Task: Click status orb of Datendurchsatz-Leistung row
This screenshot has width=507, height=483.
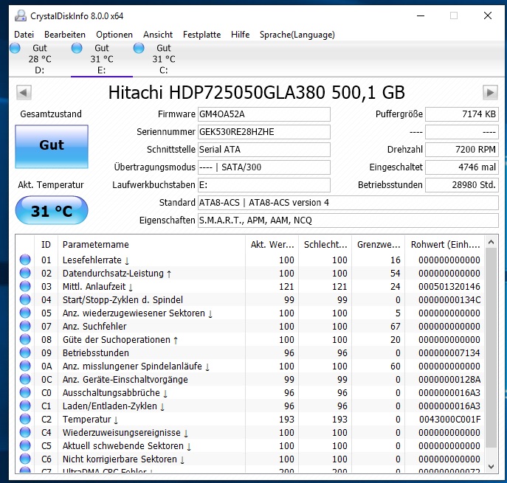Action: pos(25,273)
